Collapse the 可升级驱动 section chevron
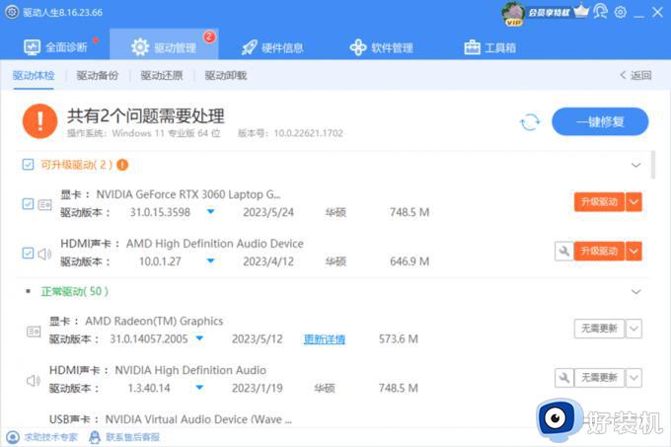This screenshot has height=447, width=671. (x=635, y=165)
